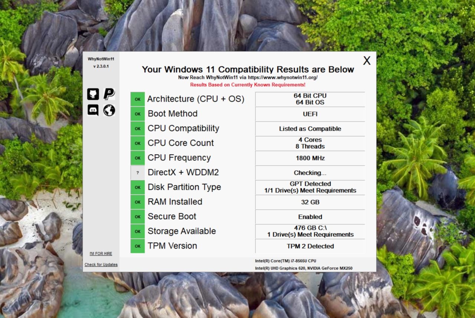Screen dimensions: 475x318
Task: Click the TPM 2 Detected result
Action: [310, 246]
